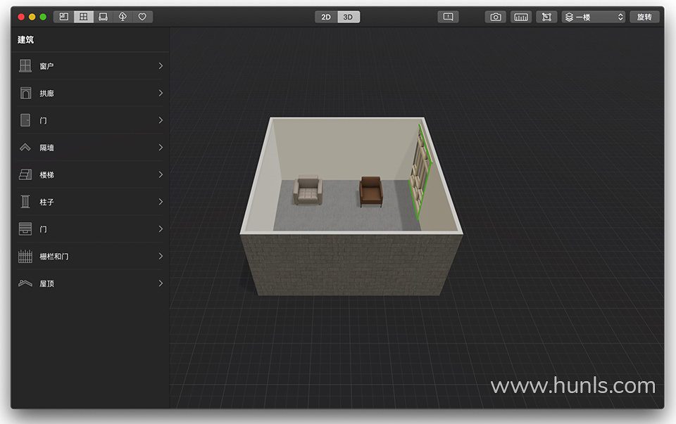Click the single door icon beside 门

pyautogui.click(x=25, y=120)
